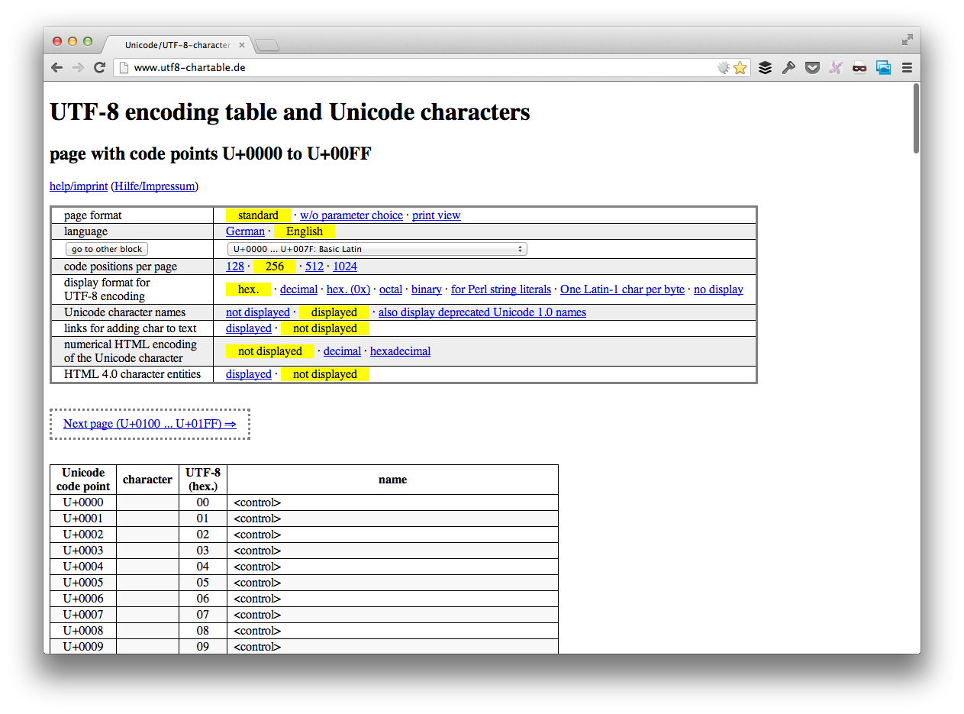964x714 pixels.
Task: Click the blue pictures extension icon
Action: [x=883, y=68]
